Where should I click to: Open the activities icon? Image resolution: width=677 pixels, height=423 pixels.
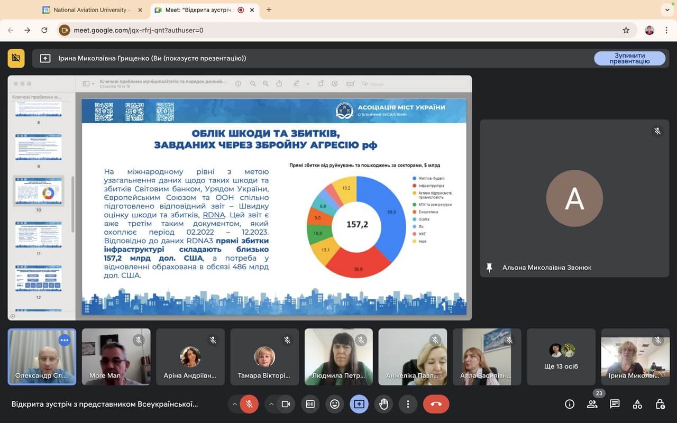point(637,404)
